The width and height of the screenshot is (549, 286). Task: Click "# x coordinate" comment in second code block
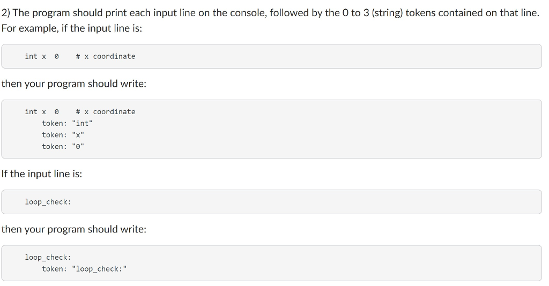(x=106, y=111)
